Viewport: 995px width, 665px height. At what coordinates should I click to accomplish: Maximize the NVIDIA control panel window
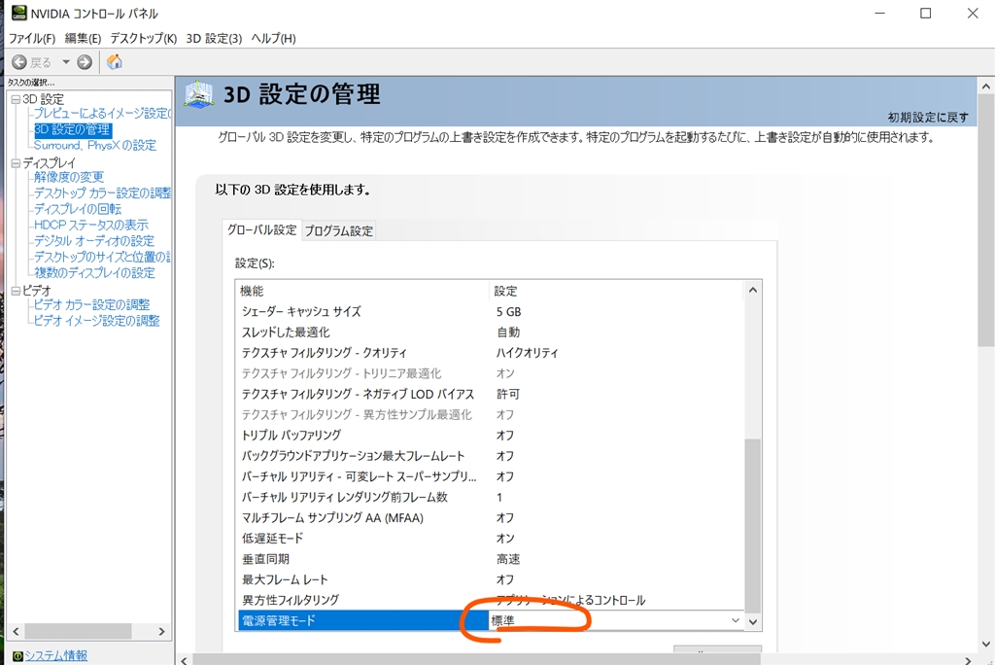[x=926, y=14]
